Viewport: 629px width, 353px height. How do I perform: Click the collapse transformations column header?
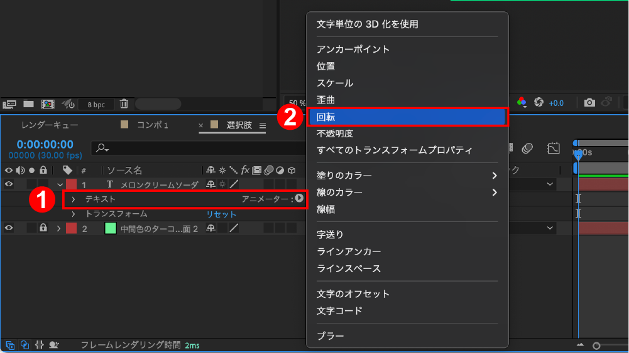click(x=222, y=171)
